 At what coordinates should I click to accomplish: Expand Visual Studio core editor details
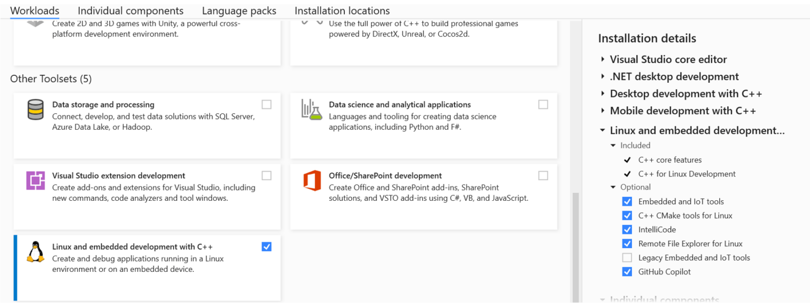(603, 60)
